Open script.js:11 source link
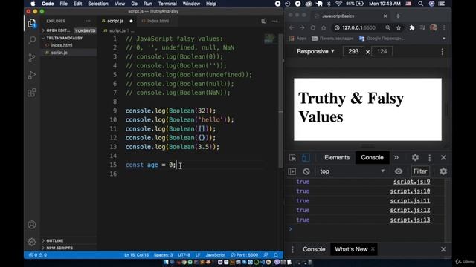476x267 pixels. click(410, 201)
